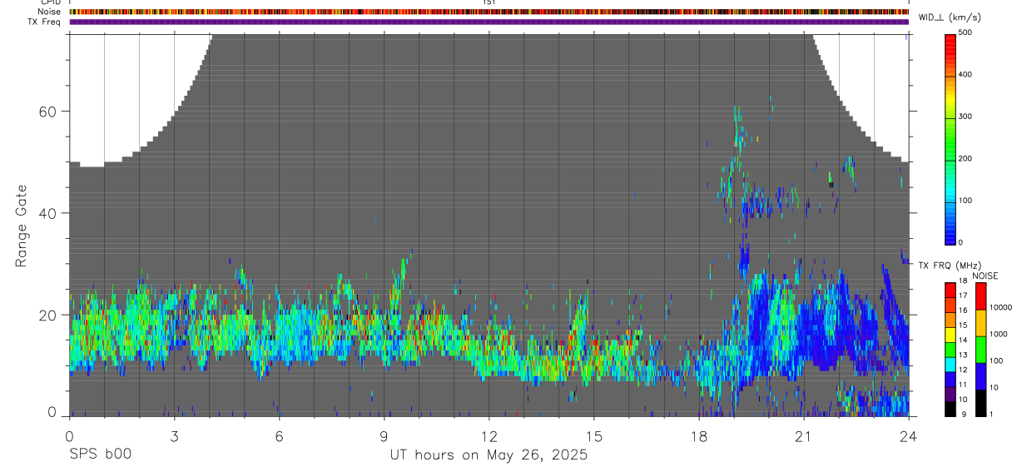Image resolution: width=1022 pixels, height=472 pixels.
Task: Click the SPS b00 radar beam label
Action: pyautogui.click(x=100, y=455)
